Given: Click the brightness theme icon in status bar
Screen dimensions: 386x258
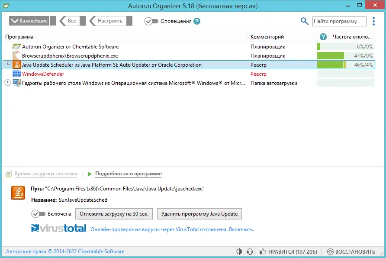Looking at the screenshot, I should (239, 252).
